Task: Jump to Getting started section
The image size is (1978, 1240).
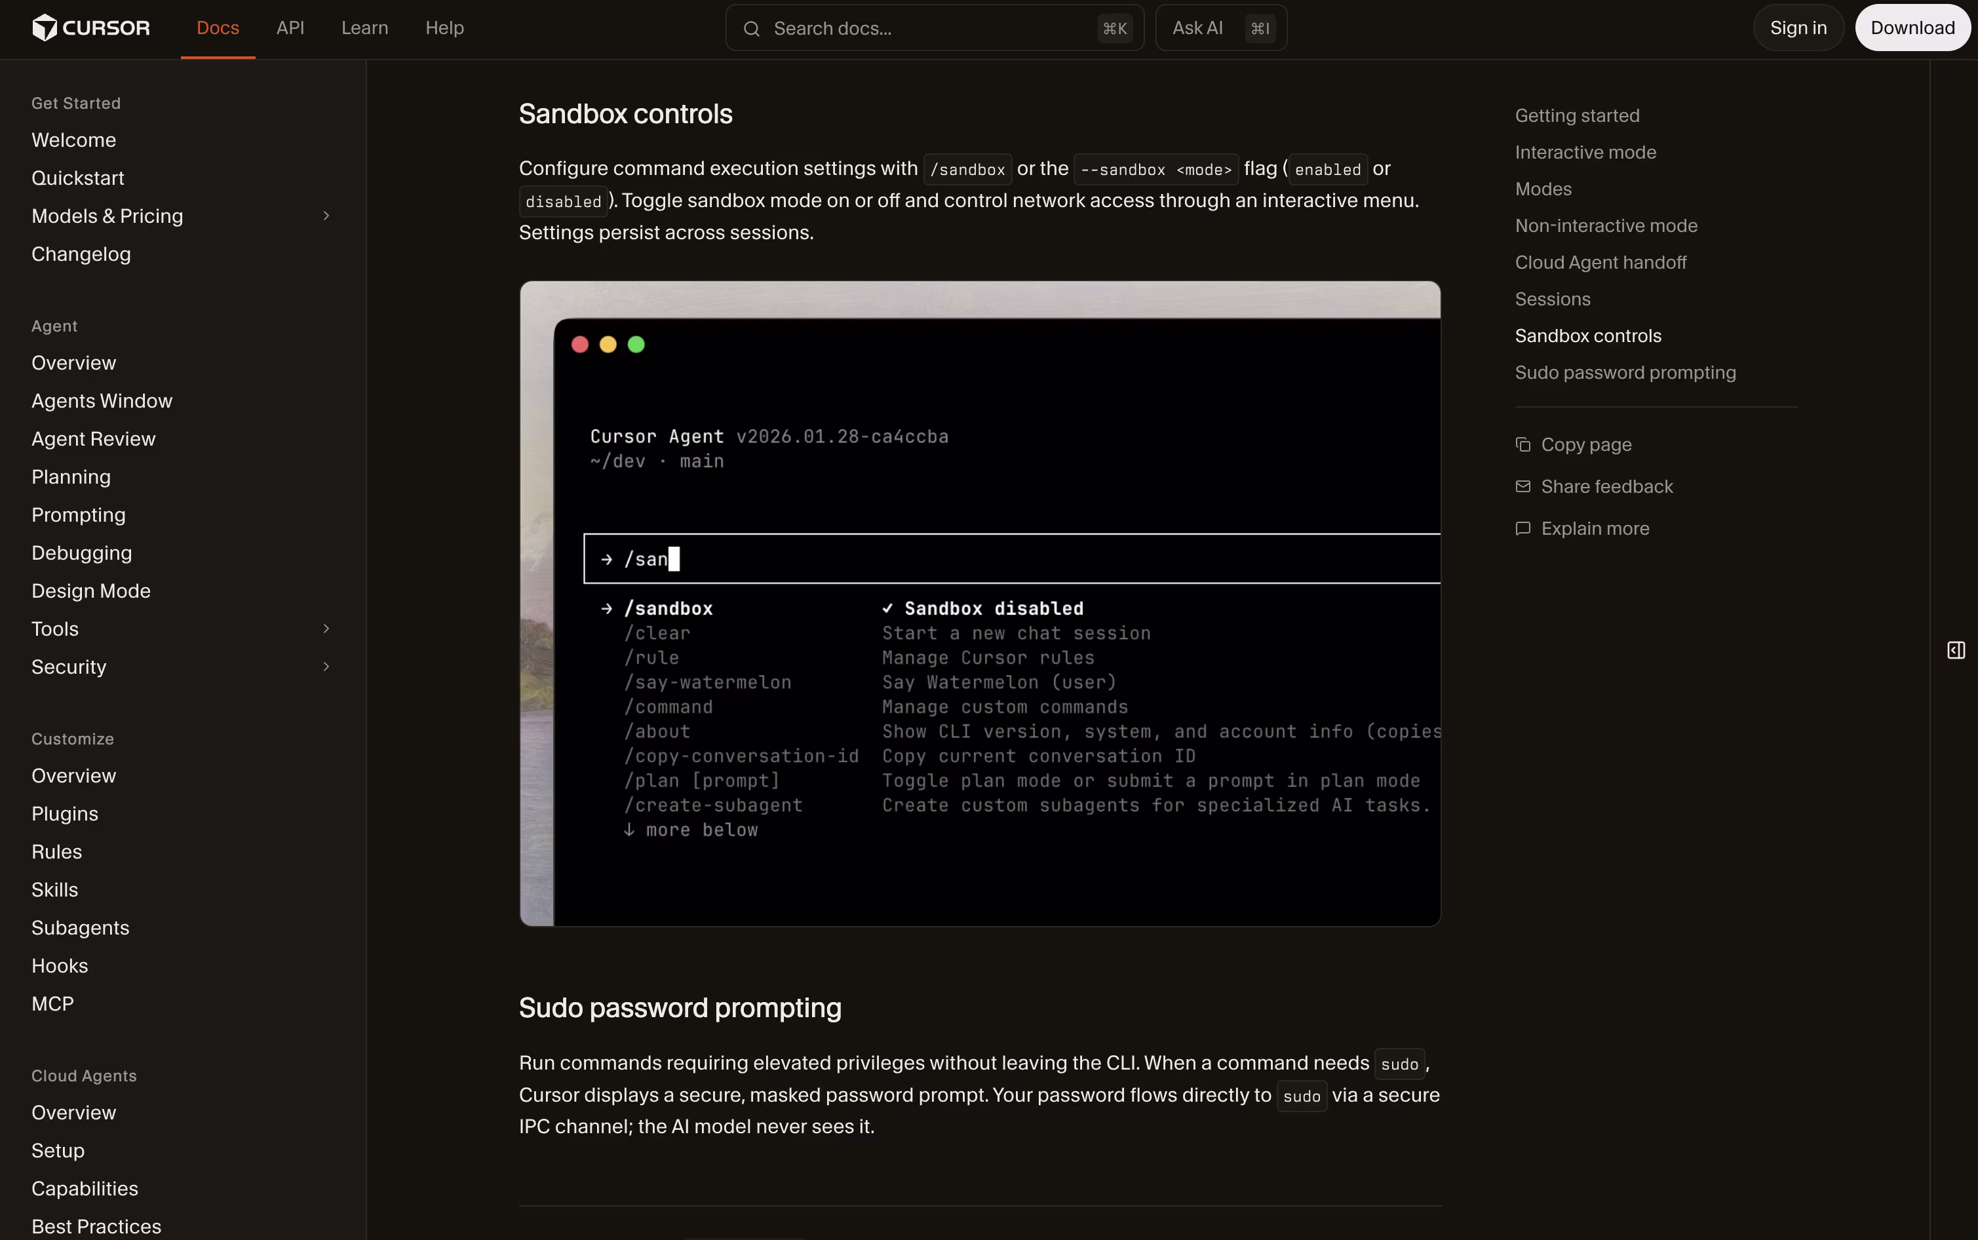Action: 1577,115
